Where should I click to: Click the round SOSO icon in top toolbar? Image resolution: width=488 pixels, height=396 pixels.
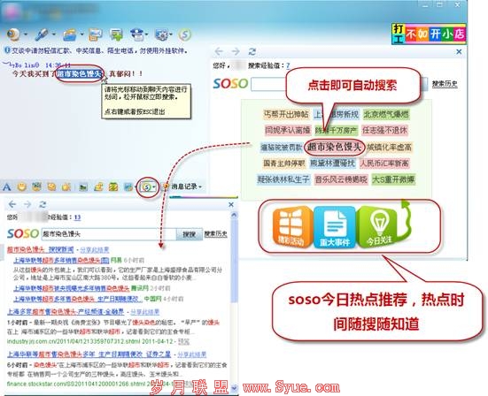(x=184, y=34)
